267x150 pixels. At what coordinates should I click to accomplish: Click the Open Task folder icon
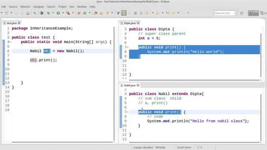pyautogui.click(x=101, y=13)
